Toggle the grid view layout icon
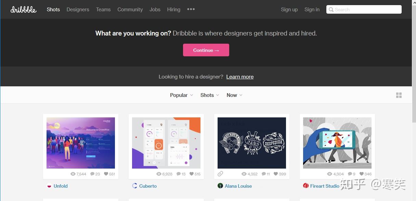The image size is (416, 201). pos(399,95)
